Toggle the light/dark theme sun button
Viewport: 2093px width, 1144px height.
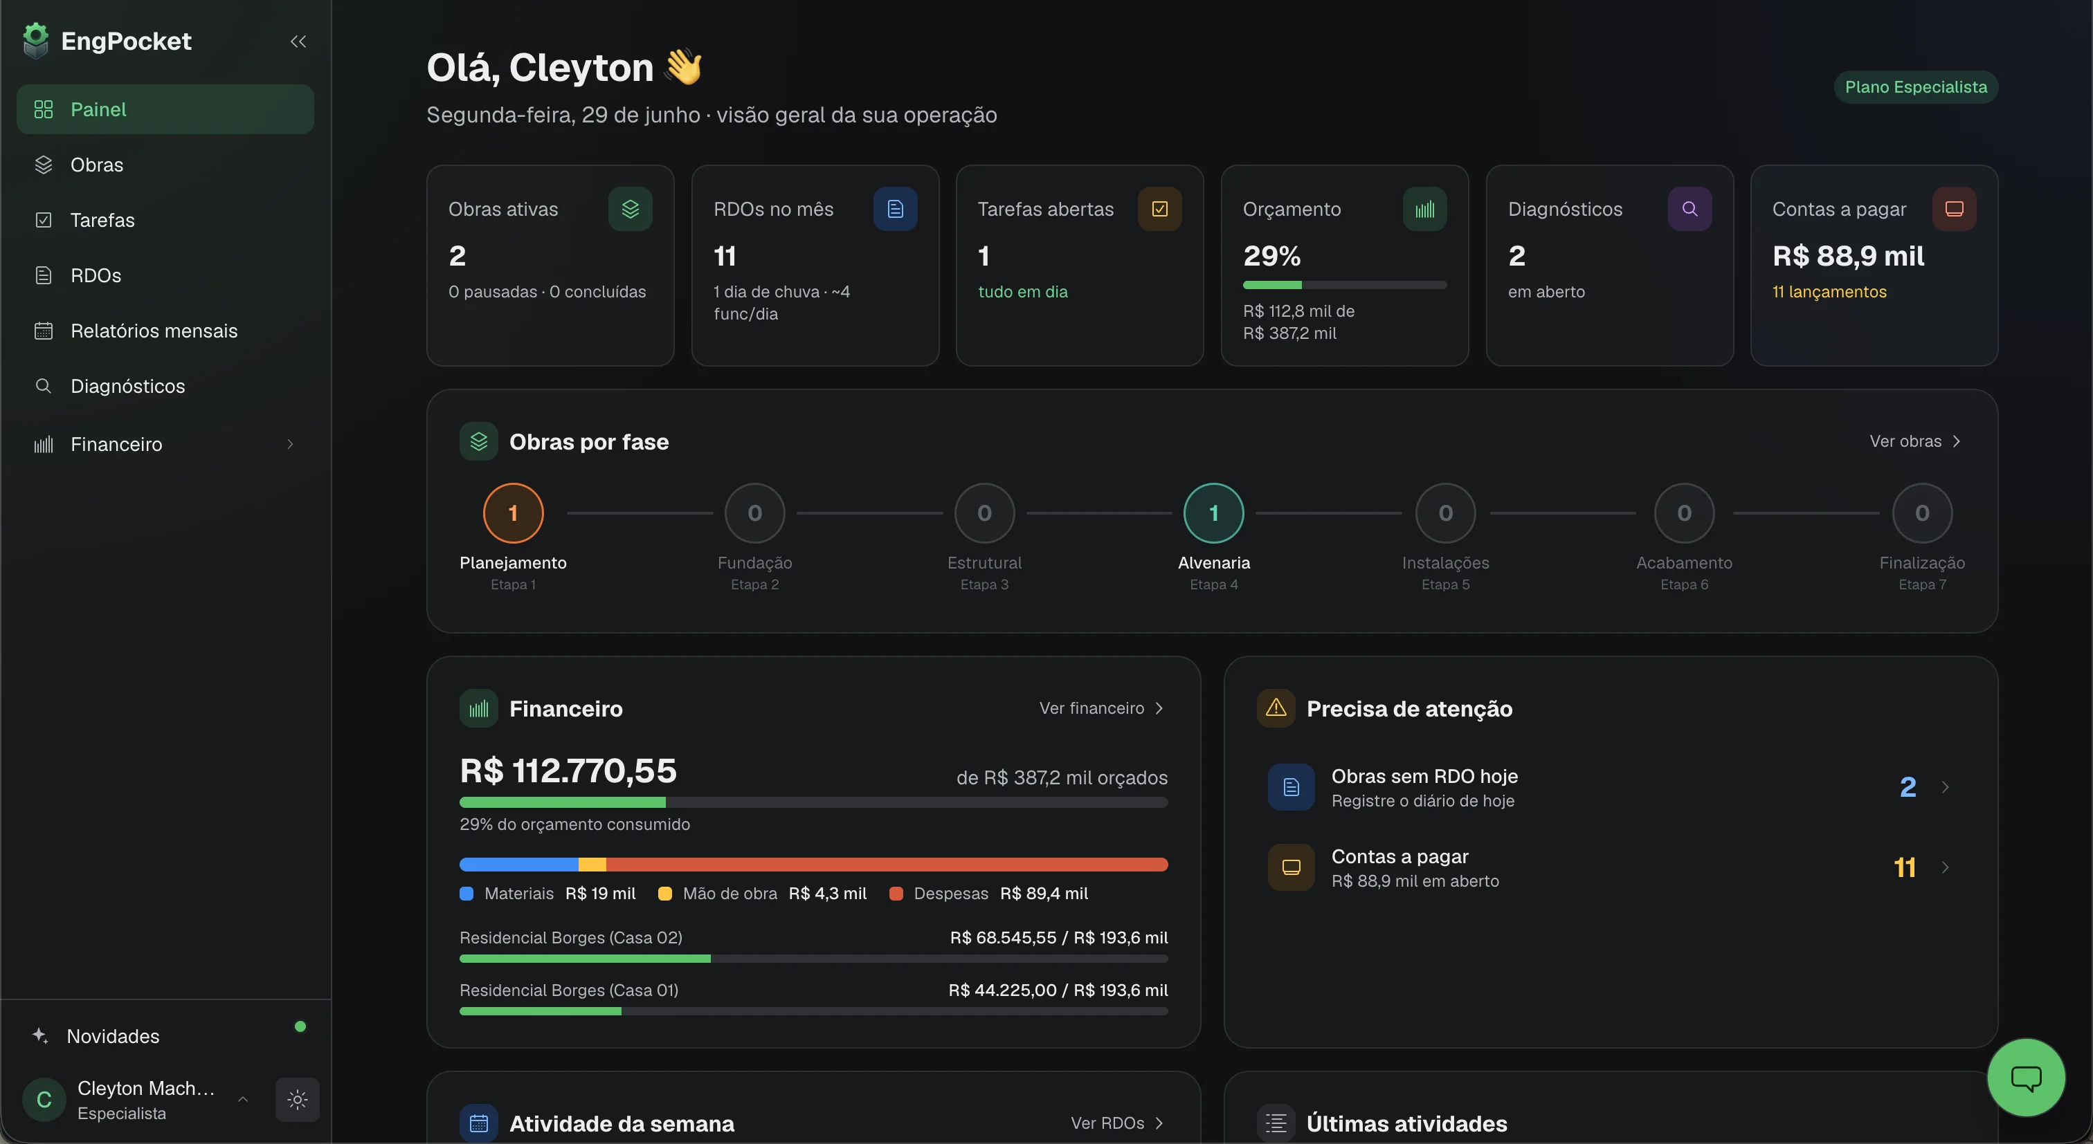[298, 1099]
